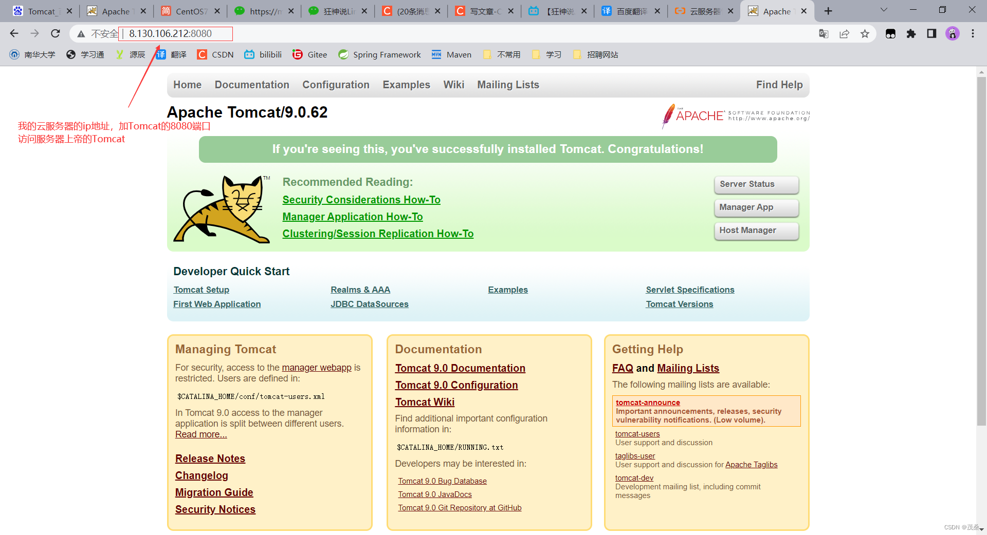This screenshot has width=987, height=535.
Task: Open the Release Notes link
Action: click(210, 458)
